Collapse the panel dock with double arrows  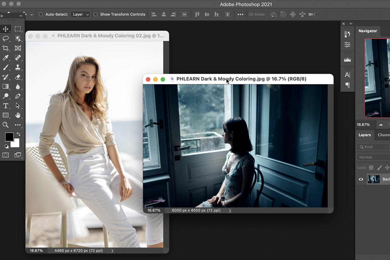351,23
